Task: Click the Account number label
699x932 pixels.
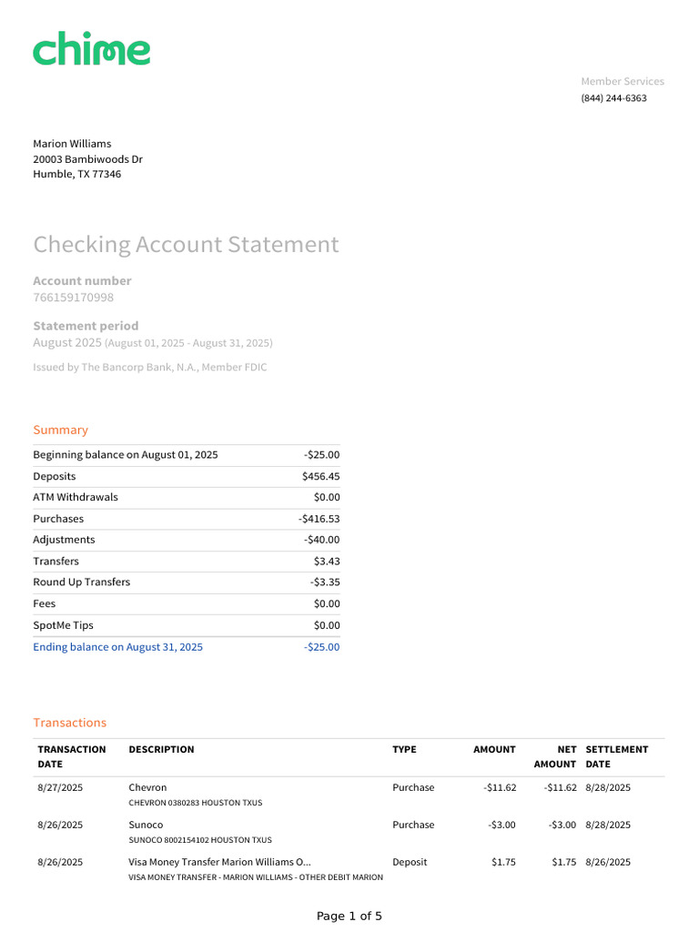Action: (82, 280)
